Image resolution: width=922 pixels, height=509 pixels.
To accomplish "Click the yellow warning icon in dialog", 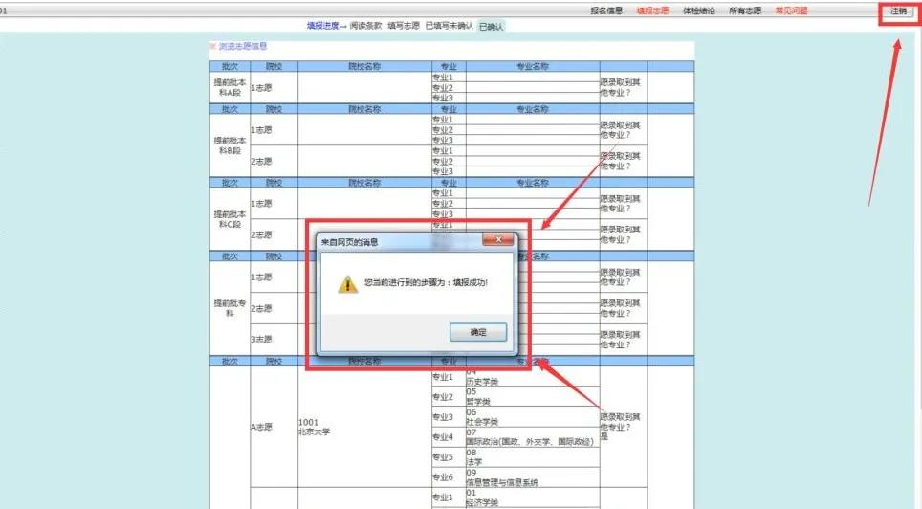I will 347,283.
